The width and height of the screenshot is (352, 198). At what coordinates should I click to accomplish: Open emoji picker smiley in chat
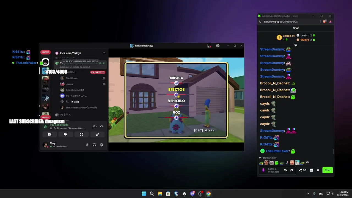point(292,170)
